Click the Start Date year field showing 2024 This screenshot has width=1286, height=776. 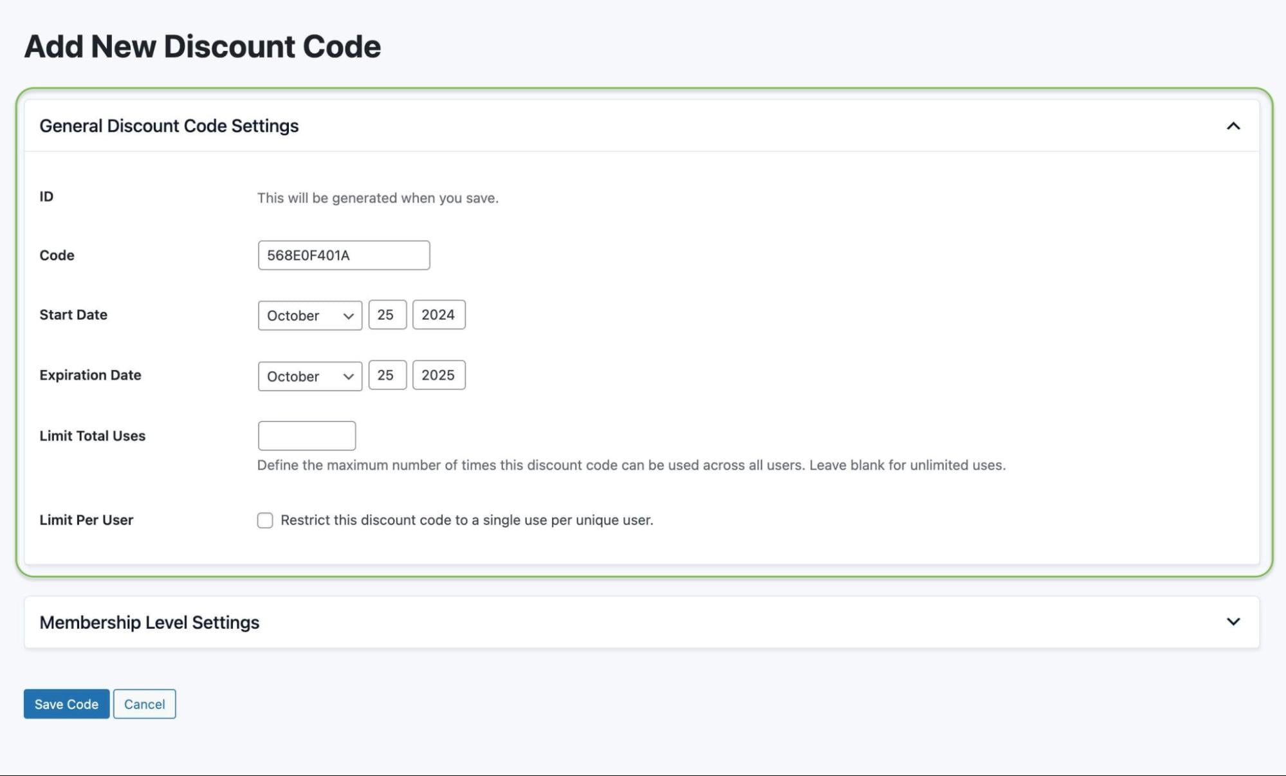pos(438,315)
